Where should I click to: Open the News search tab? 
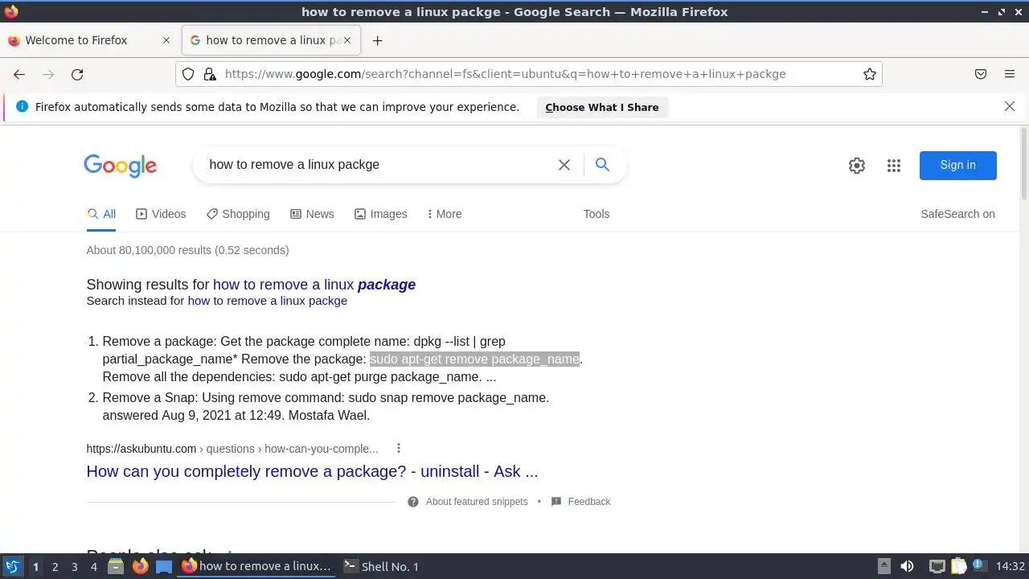(x=312, y=214)
